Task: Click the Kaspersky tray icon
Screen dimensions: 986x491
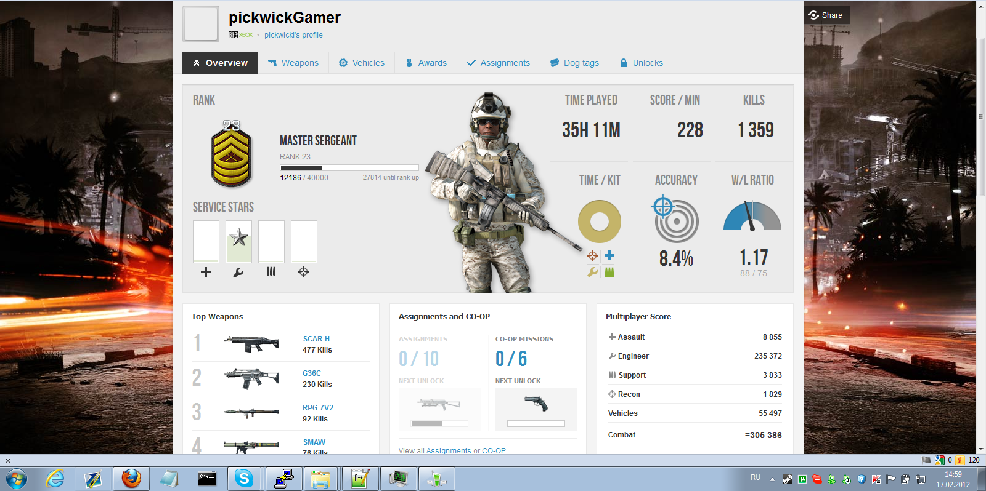Action: [876, 479]
